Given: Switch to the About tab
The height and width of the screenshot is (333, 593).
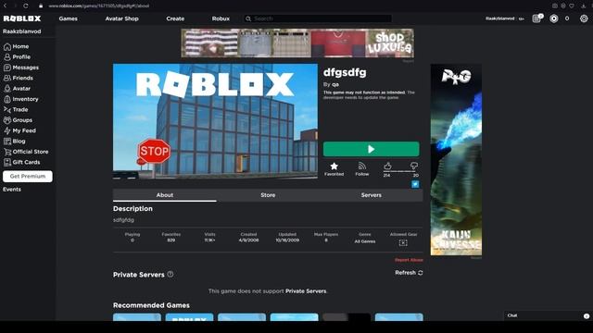Looking at the screenshot, I should pos(165,195).
